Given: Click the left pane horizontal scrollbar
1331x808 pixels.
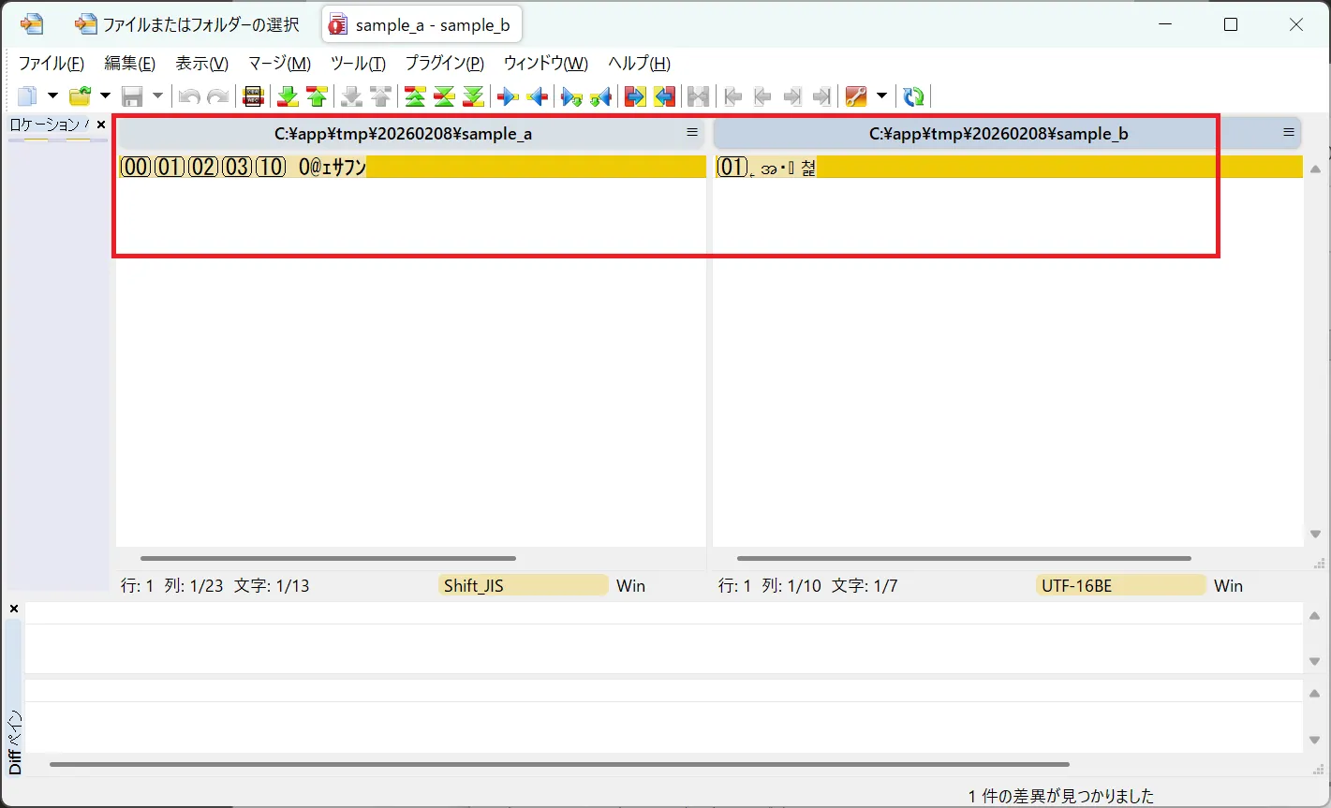Looking at the screenshot, I should (328, 559).
